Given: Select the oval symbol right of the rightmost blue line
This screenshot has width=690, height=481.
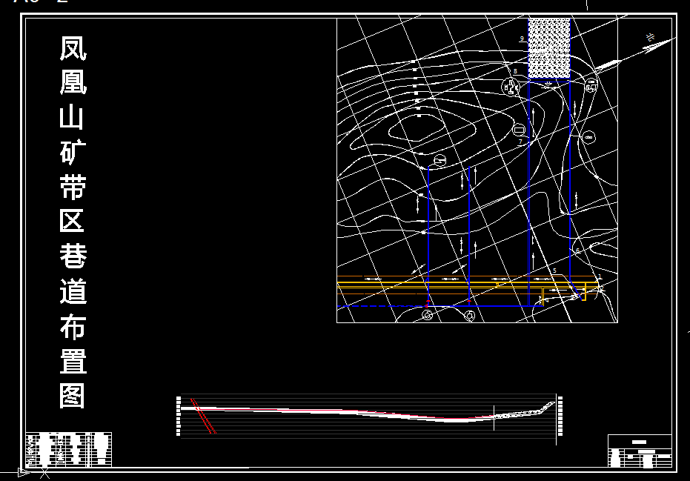Looking at the screenshot, I should tap(588, 137).
